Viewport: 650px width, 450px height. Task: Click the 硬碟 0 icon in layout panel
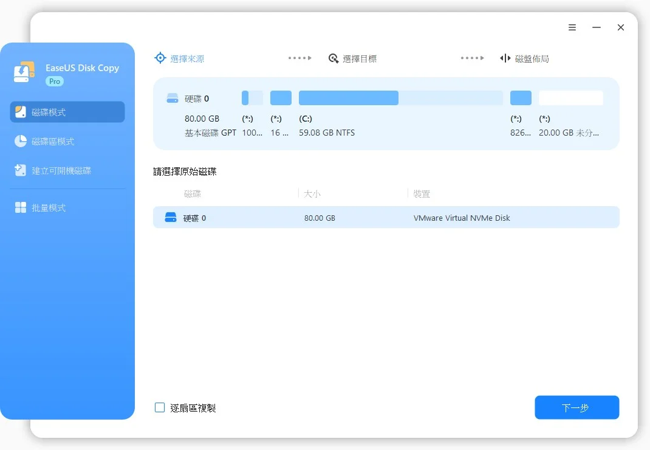172,99
